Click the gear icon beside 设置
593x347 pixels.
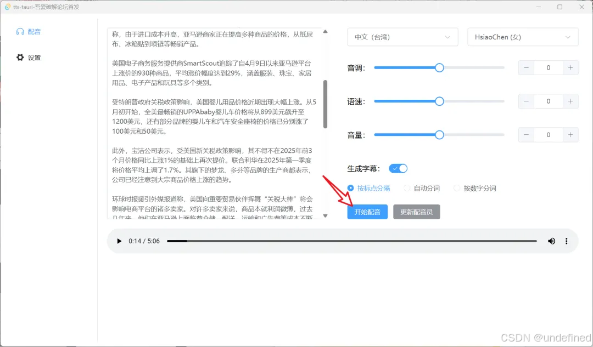[20, 58]
